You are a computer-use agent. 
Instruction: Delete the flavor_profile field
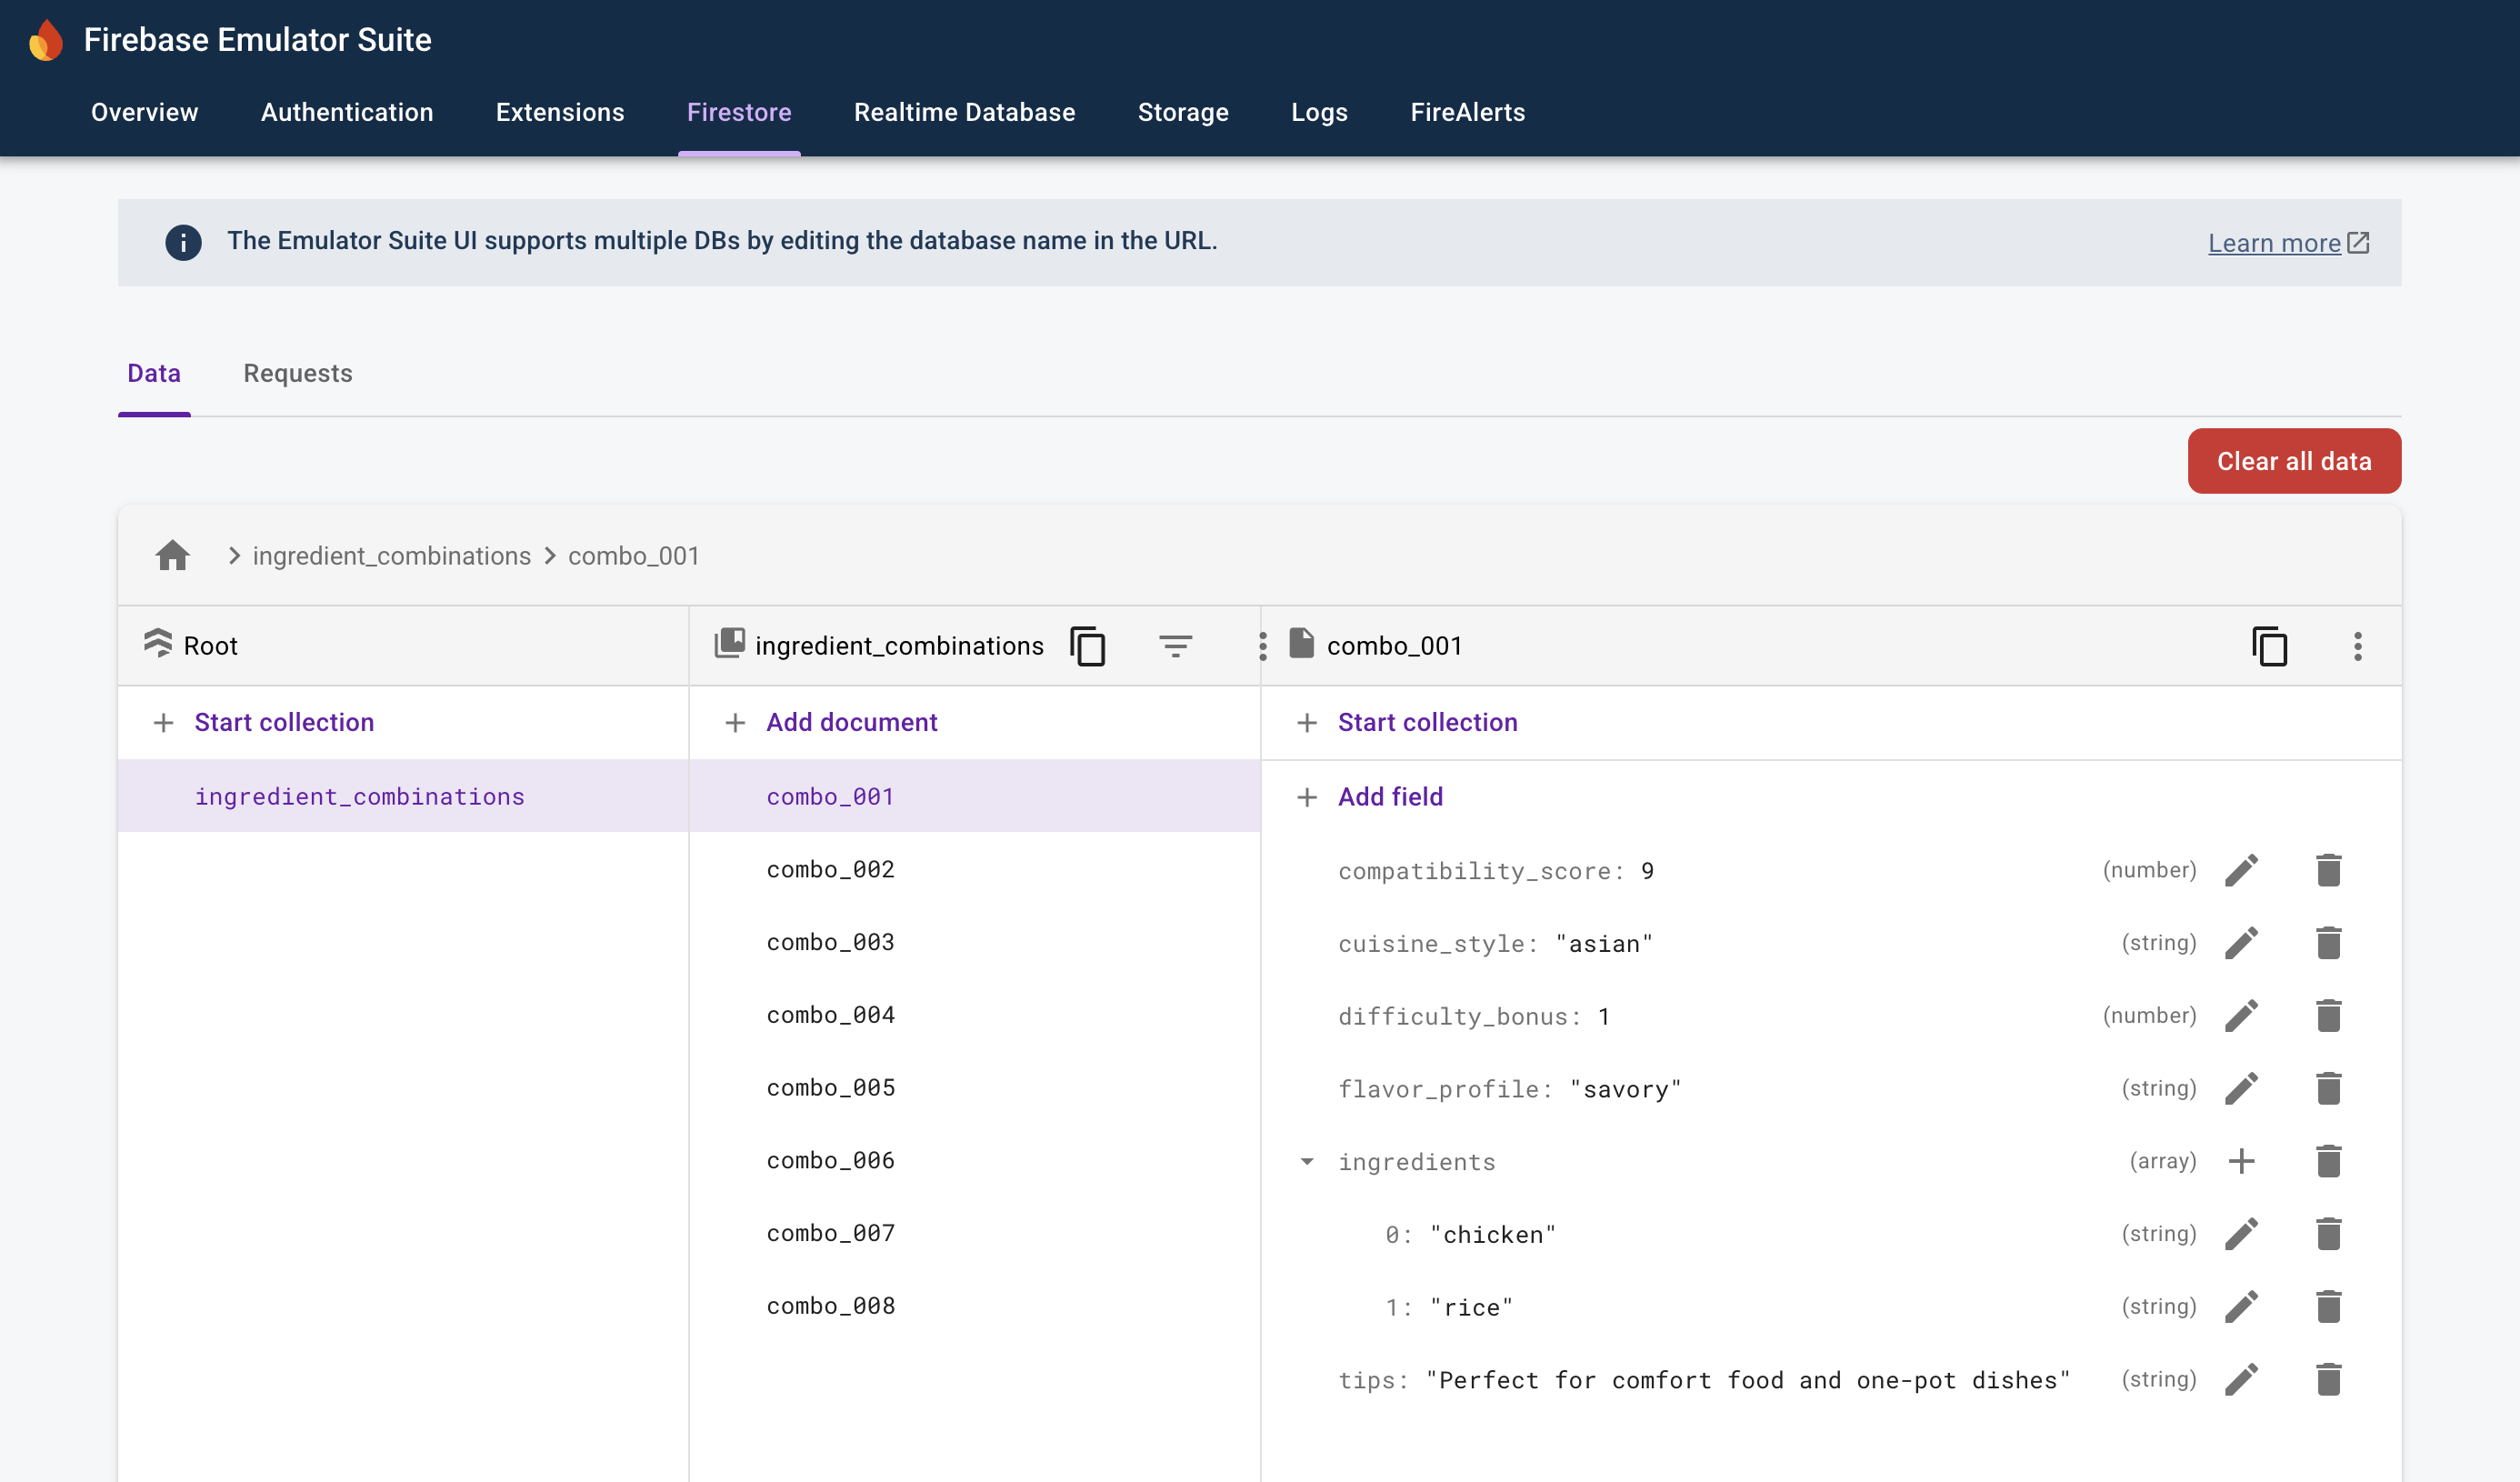click(x=2328, y=1088)
